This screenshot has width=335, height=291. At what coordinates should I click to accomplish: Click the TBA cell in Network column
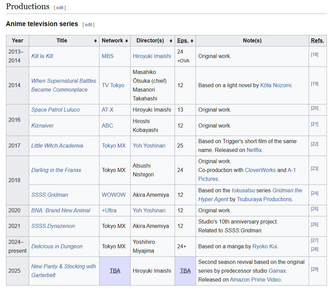click(115, 271)
